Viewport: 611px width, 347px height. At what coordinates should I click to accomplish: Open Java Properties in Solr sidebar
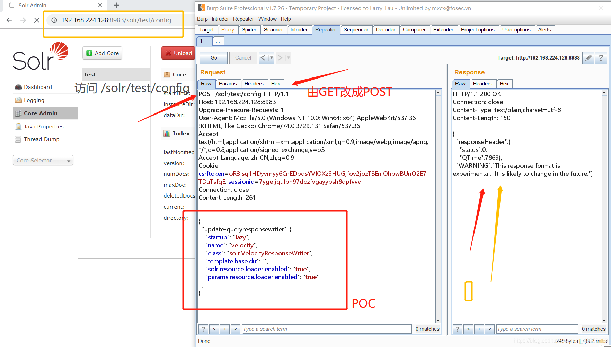44,127
